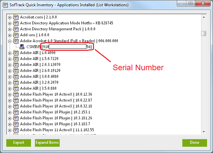
Task: Expand Active Directory Application Mode Hotfix node
Action: click(x=10, y=23)
